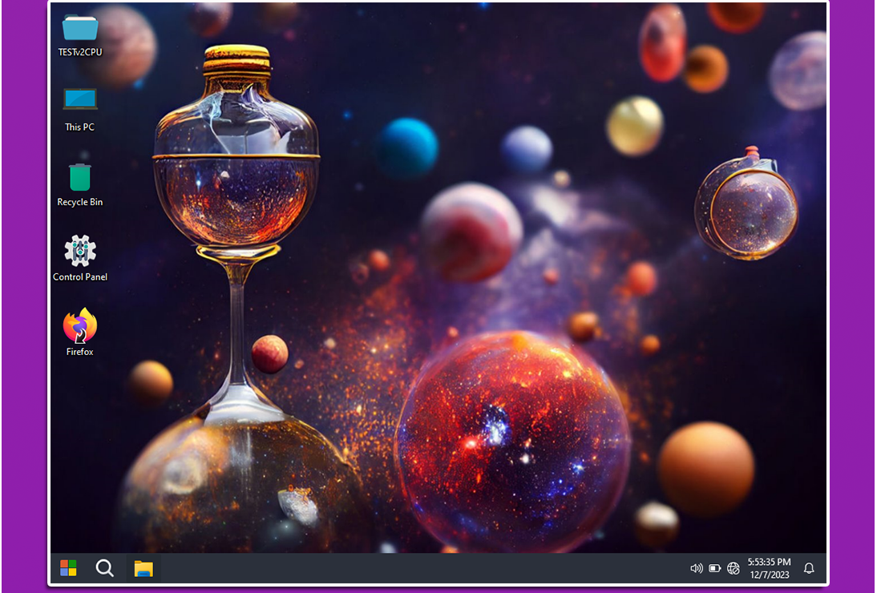881x593 pixels.
Task: Check the battery status tray icon
Action: click(715, 568)
